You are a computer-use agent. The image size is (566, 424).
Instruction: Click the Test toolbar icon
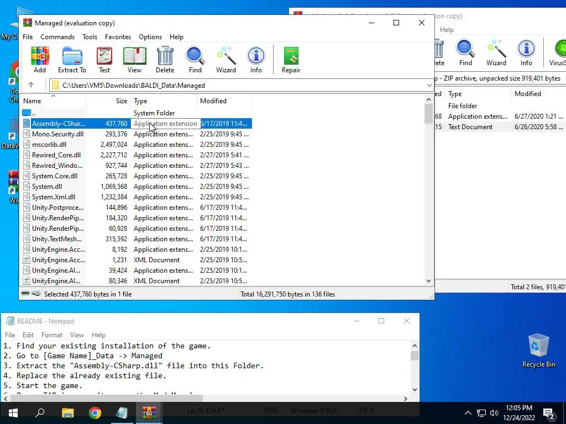[104, 60]
